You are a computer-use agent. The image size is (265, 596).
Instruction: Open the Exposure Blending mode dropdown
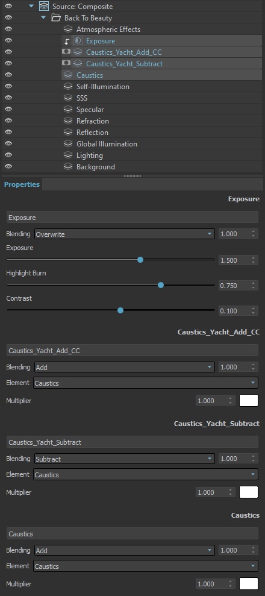click(125, 234)
